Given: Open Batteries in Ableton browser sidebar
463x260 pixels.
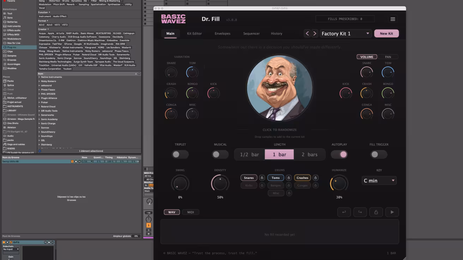Looking at the screenshot, I should coord(12,22).
